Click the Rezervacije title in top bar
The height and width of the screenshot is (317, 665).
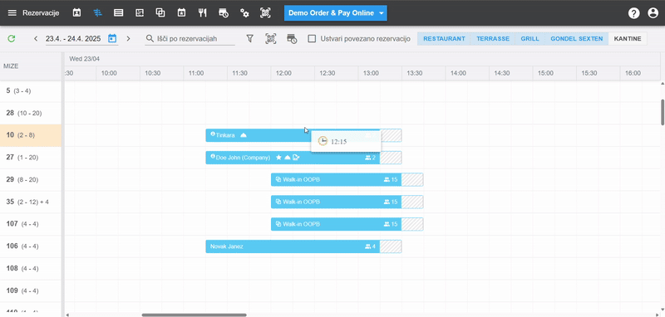tap(41, 13)
